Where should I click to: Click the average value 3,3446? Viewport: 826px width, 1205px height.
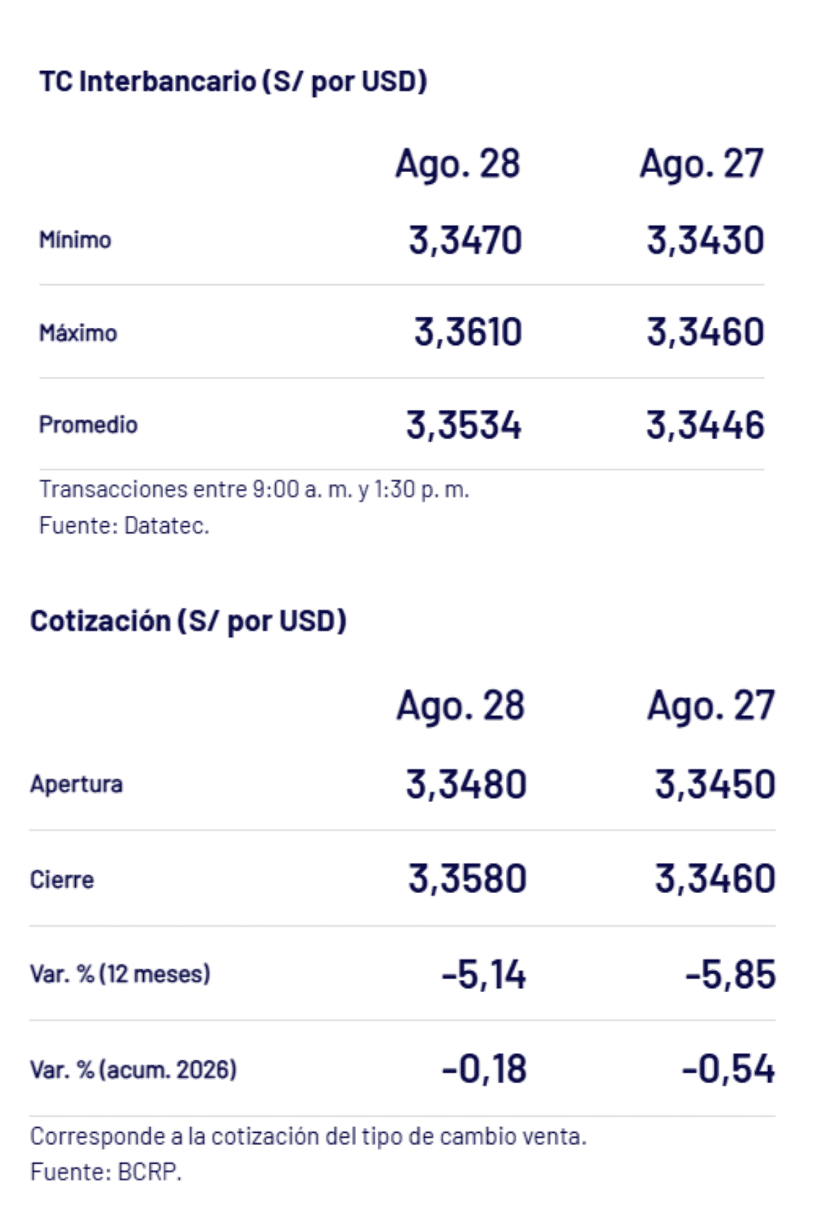(x=706, y=425)
